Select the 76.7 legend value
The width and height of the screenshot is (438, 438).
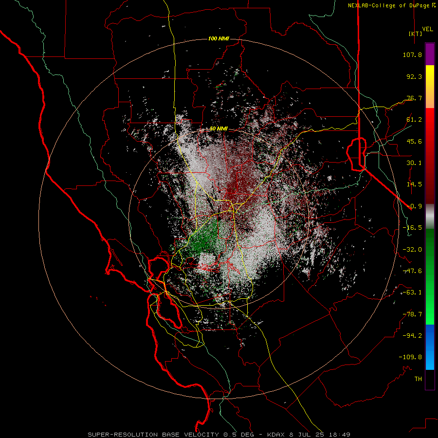414,98
